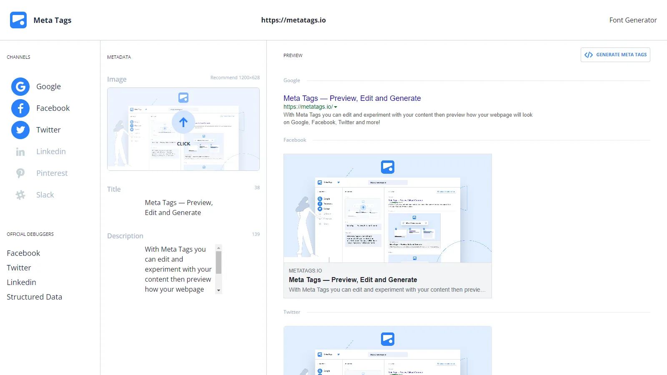Edit the Title text field
This screenshot has width=667, height=375.
[x=179, y=207]
